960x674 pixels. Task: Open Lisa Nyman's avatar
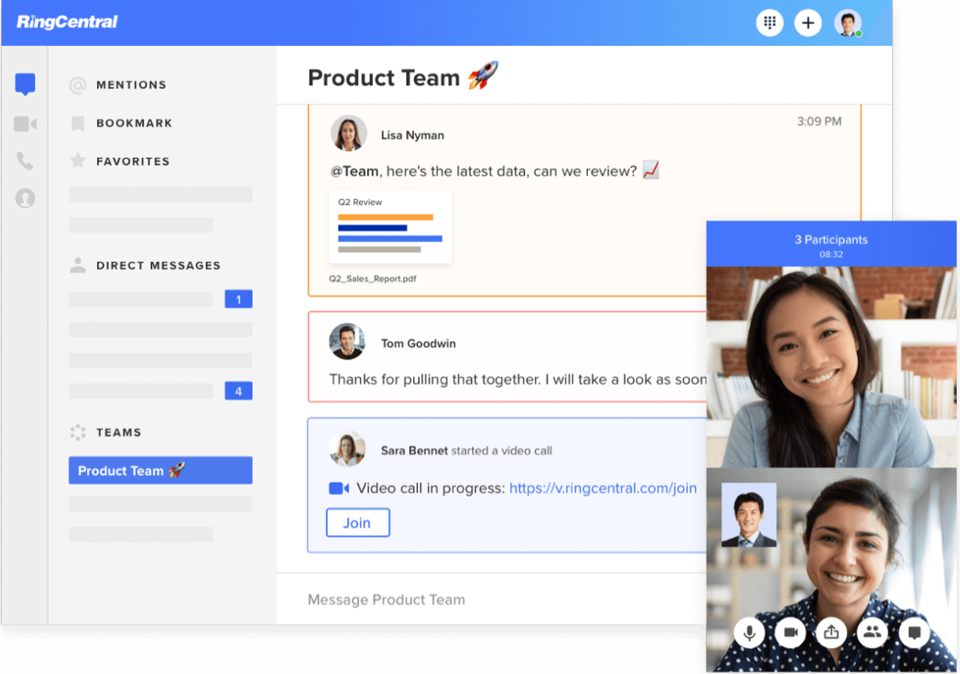pyautogui.click(x=349, y=133)
